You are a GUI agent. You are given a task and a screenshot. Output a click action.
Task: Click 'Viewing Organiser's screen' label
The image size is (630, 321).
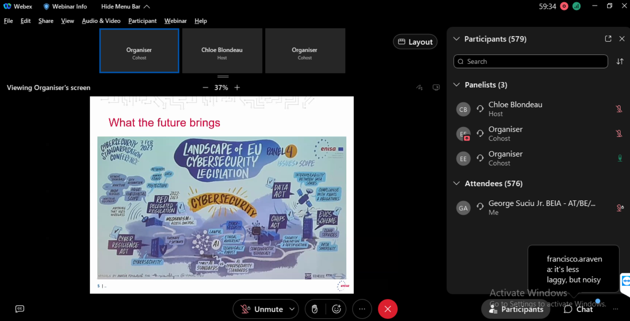pos(49,88)
